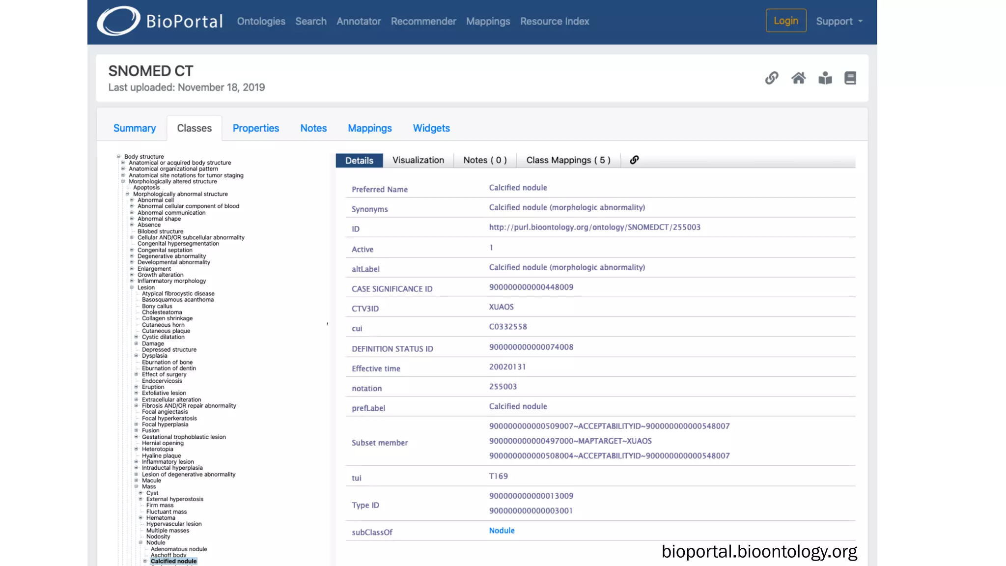Open the Support dropdown menu
The height and width of the screenshot is (566, 1006).
click(x=839, y=21)
